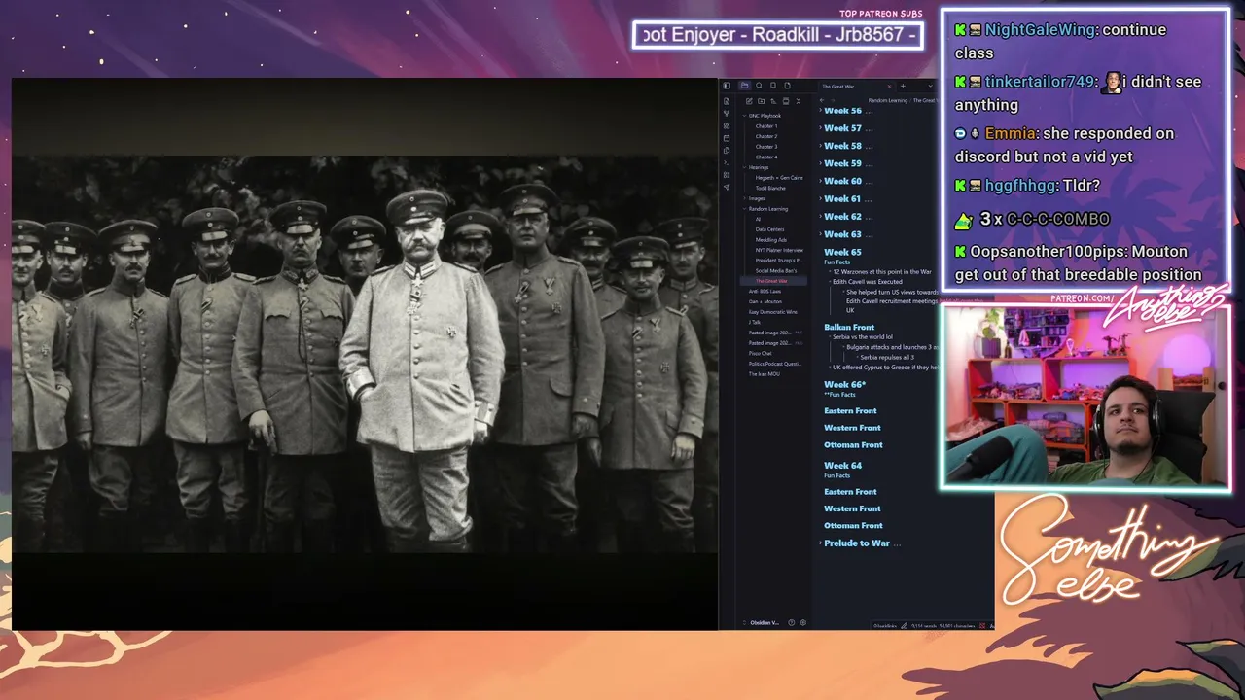Viewport: 1245px width, 700px height.
Task: Open the Chapter 3 note
Action: tap(766, 147)
